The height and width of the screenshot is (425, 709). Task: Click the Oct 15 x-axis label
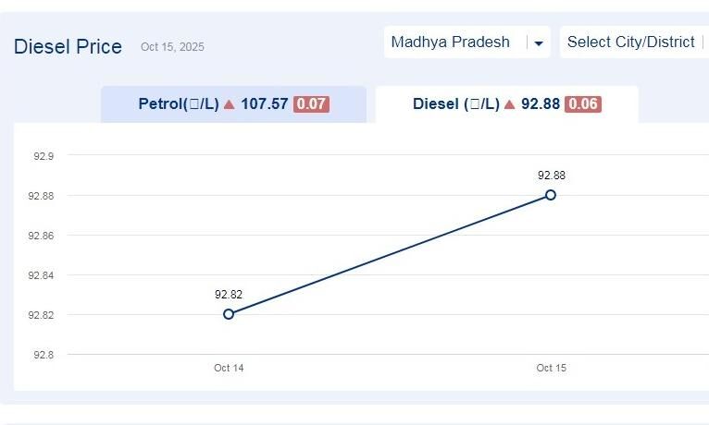tap(551, 368)
